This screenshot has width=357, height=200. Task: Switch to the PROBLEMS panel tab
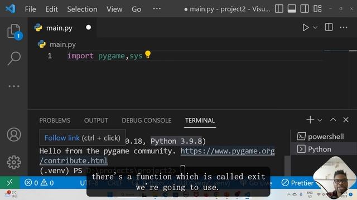pyautogui.click(x=55, y=121)
